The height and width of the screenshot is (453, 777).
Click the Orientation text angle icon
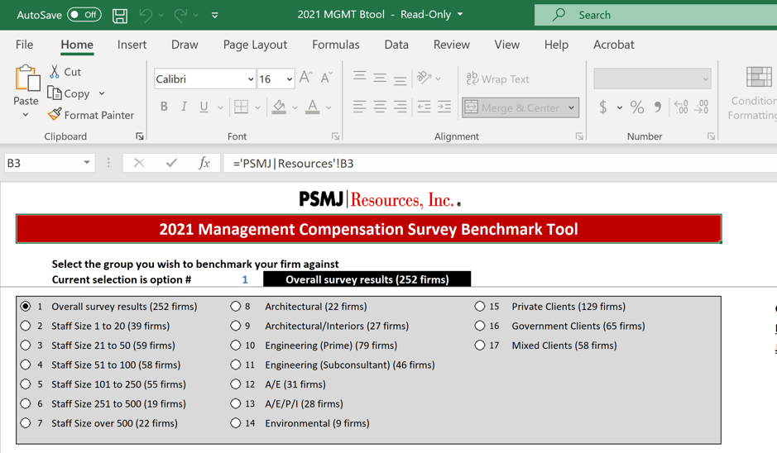coord(424,77)
